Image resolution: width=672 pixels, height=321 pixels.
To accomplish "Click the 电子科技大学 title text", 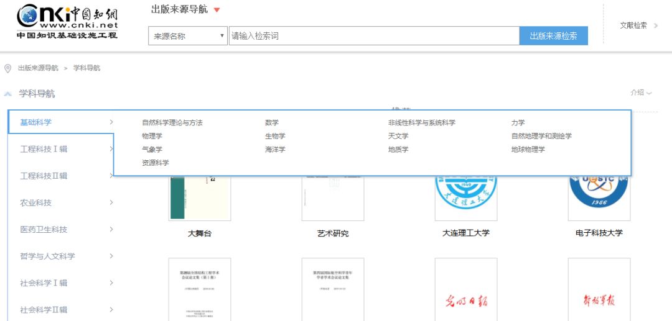I will (599, 233).
